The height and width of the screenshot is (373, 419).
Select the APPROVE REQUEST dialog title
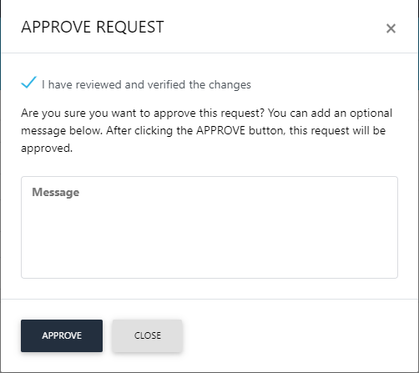(x=93, y=28)
